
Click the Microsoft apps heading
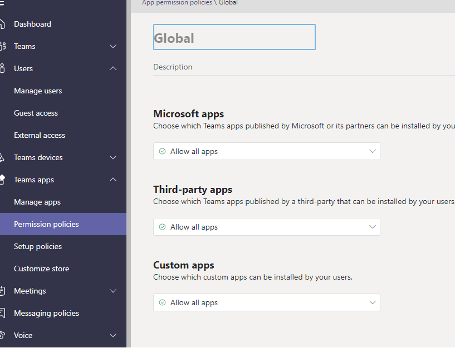189,114
